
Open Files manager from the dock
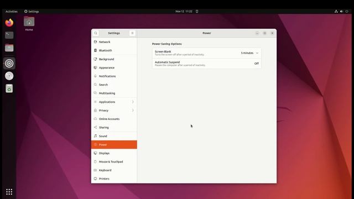(9, 48)
